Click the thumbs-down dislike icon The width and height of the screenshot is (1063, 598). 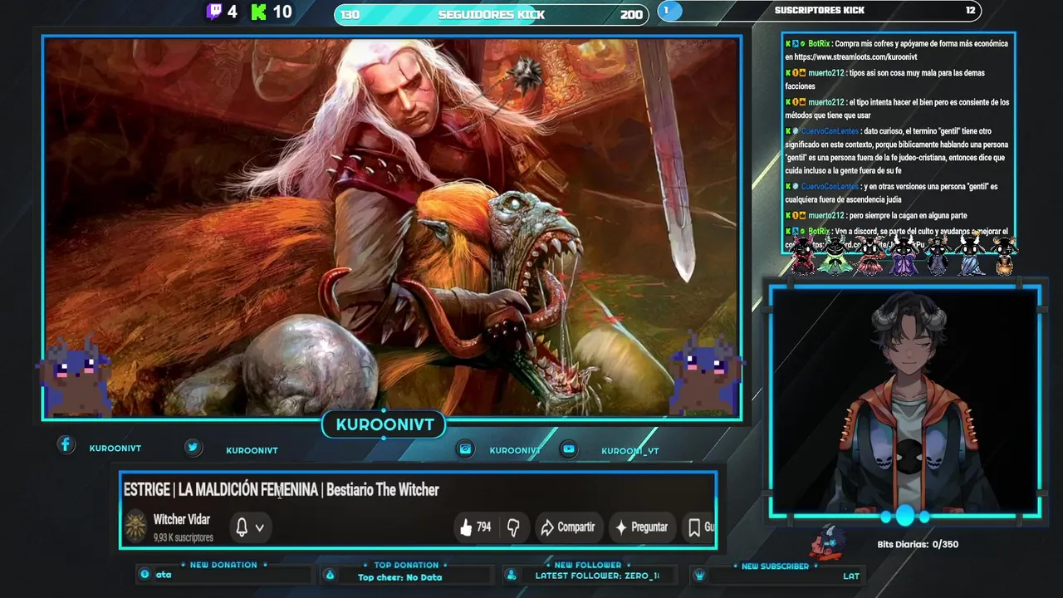click(x=513, y=527)
